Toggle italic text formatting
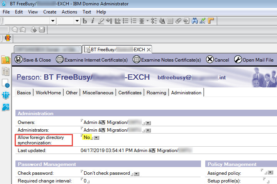277x184 pixels. coord(93,21)
